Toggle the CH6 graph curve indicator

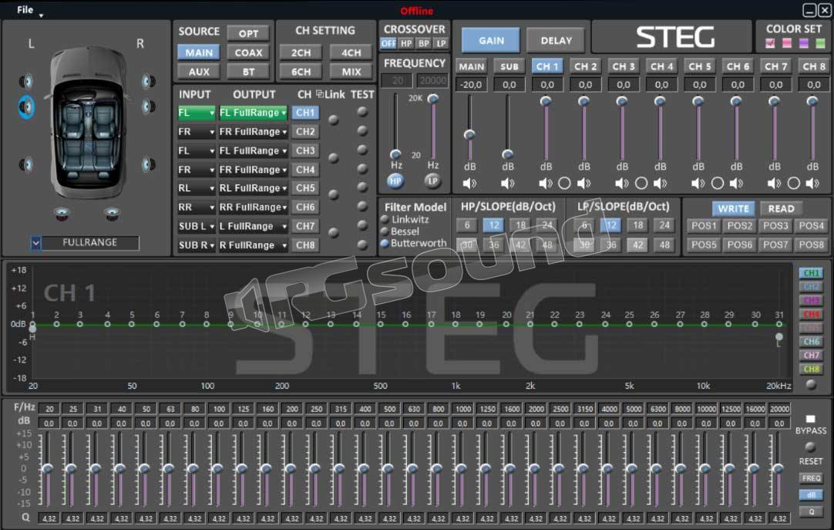811,342
